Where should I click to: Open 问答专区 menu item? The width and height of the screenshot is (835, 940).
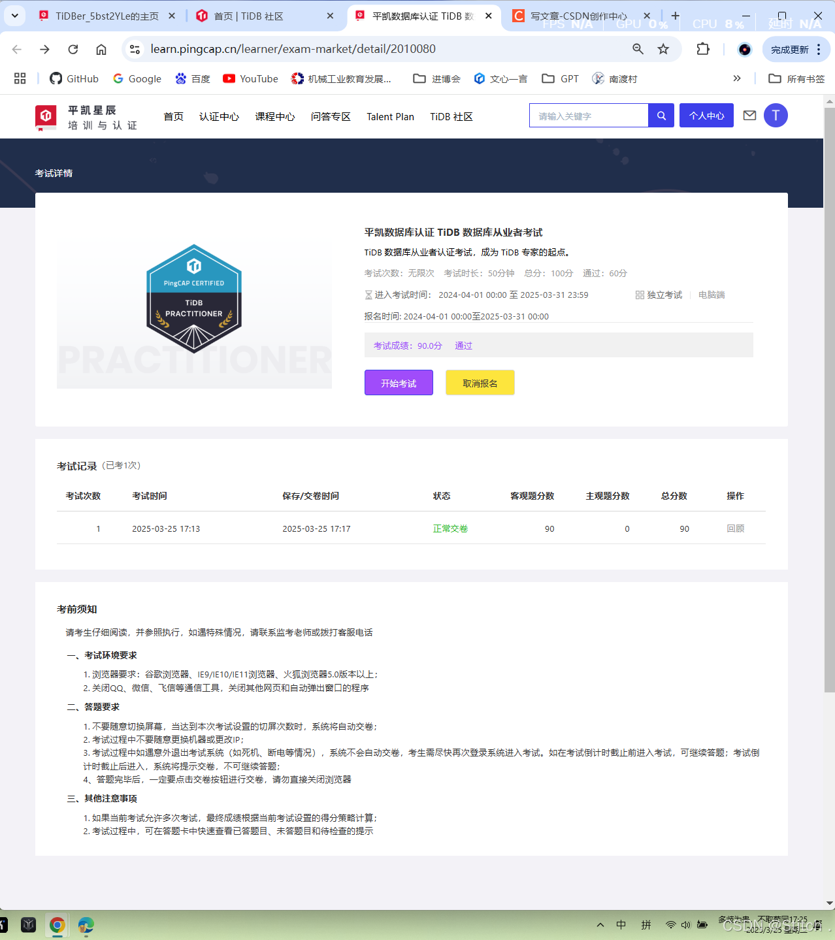tap(331, 116)
